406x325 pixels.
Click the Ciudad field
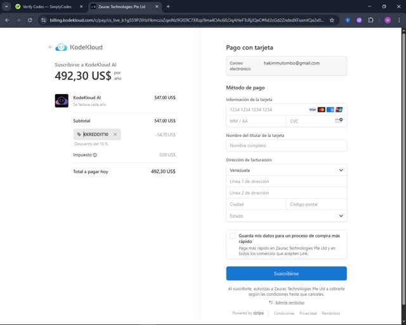click(x=256, y=204)
